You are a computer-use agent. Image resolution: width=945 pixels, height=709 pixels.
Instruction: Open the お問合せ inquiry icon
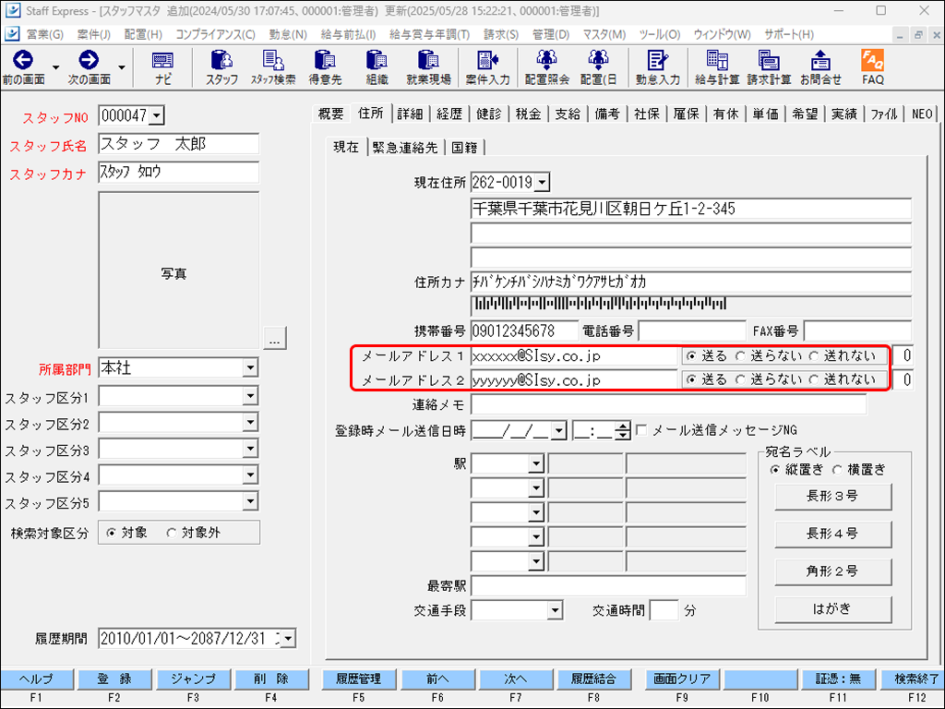click(820, 67)
